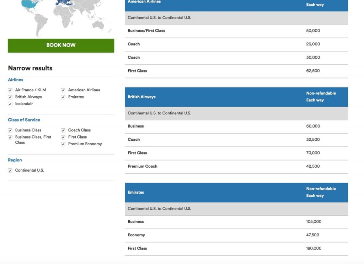Image resolution: width=364 pixels, height=264 pixels.
Task: Uncheck Business Class, First Class option
Action: pos(10,137)
